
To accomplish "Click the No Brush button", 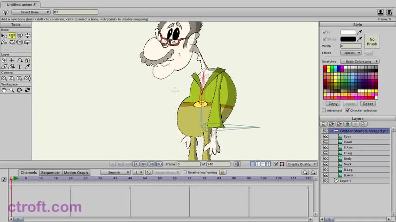I will tap(372, 42).
